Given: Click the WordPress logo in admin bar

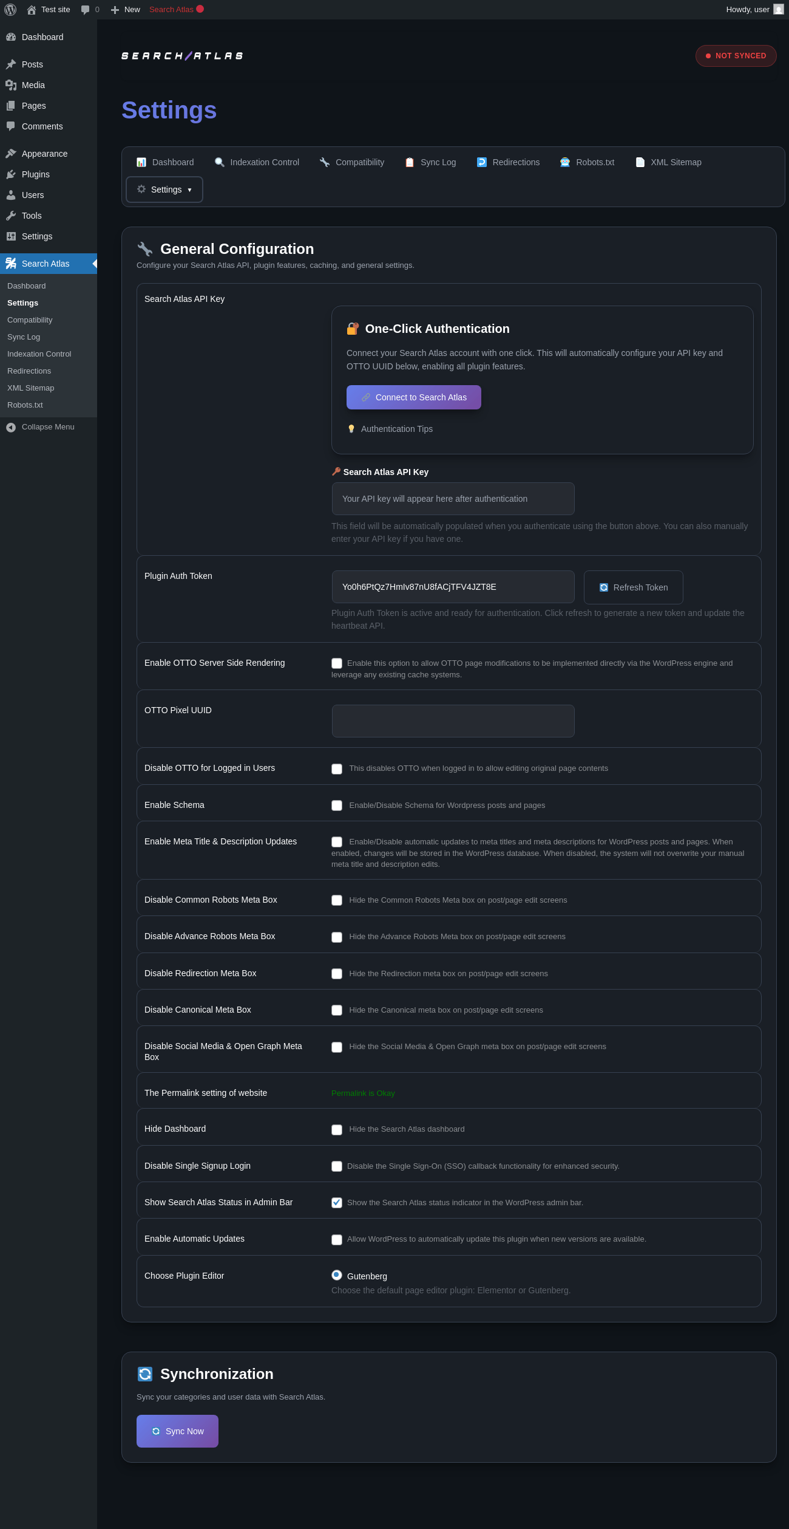Looking at the screenshot, I should click(x=10, y=10).
